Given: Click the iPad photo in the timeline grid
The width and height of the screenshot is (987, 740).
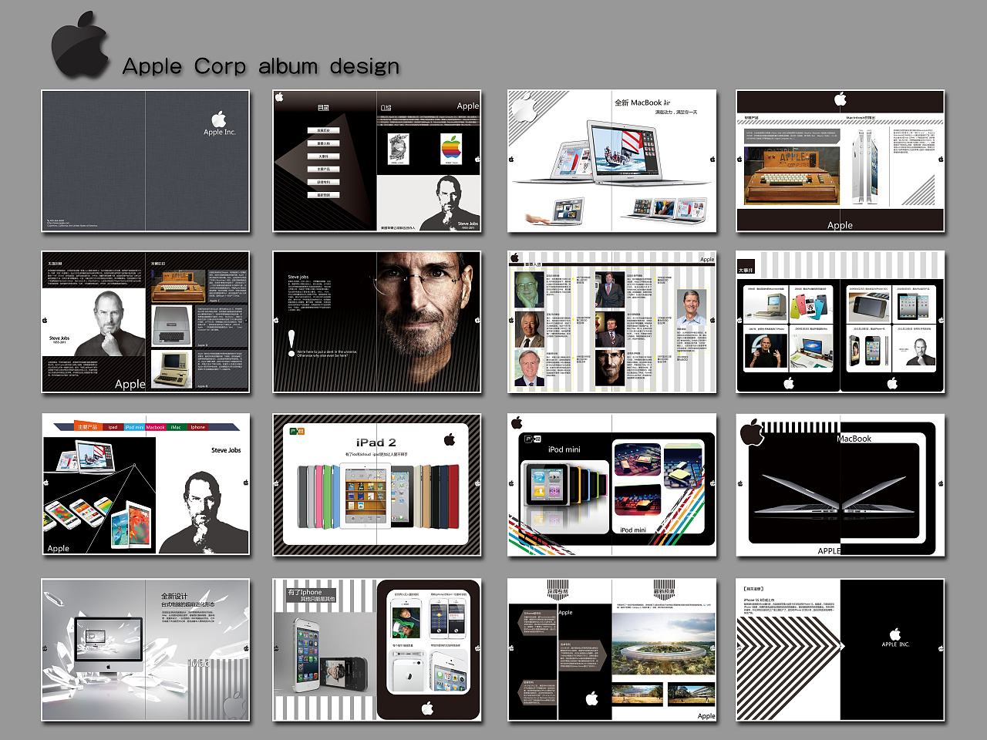Looking at the screenshot, I should point(913,306).
